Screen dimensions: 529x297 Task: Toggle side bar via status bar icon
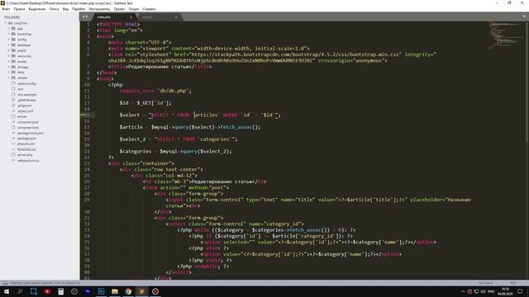point(5,283)
